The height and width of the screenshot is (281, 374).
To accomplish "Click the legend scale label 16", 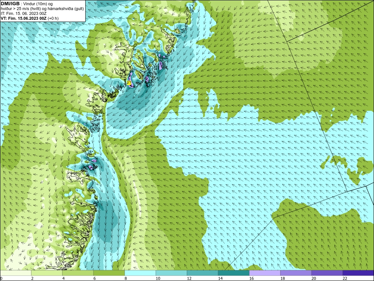I will 251,278.
